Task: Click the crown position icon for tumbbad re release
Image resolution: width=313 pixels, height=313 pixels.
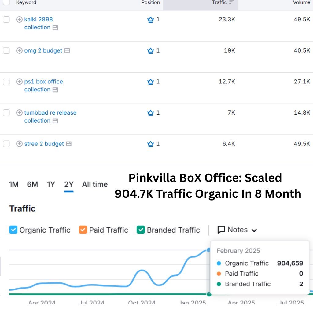Action: 150,112
